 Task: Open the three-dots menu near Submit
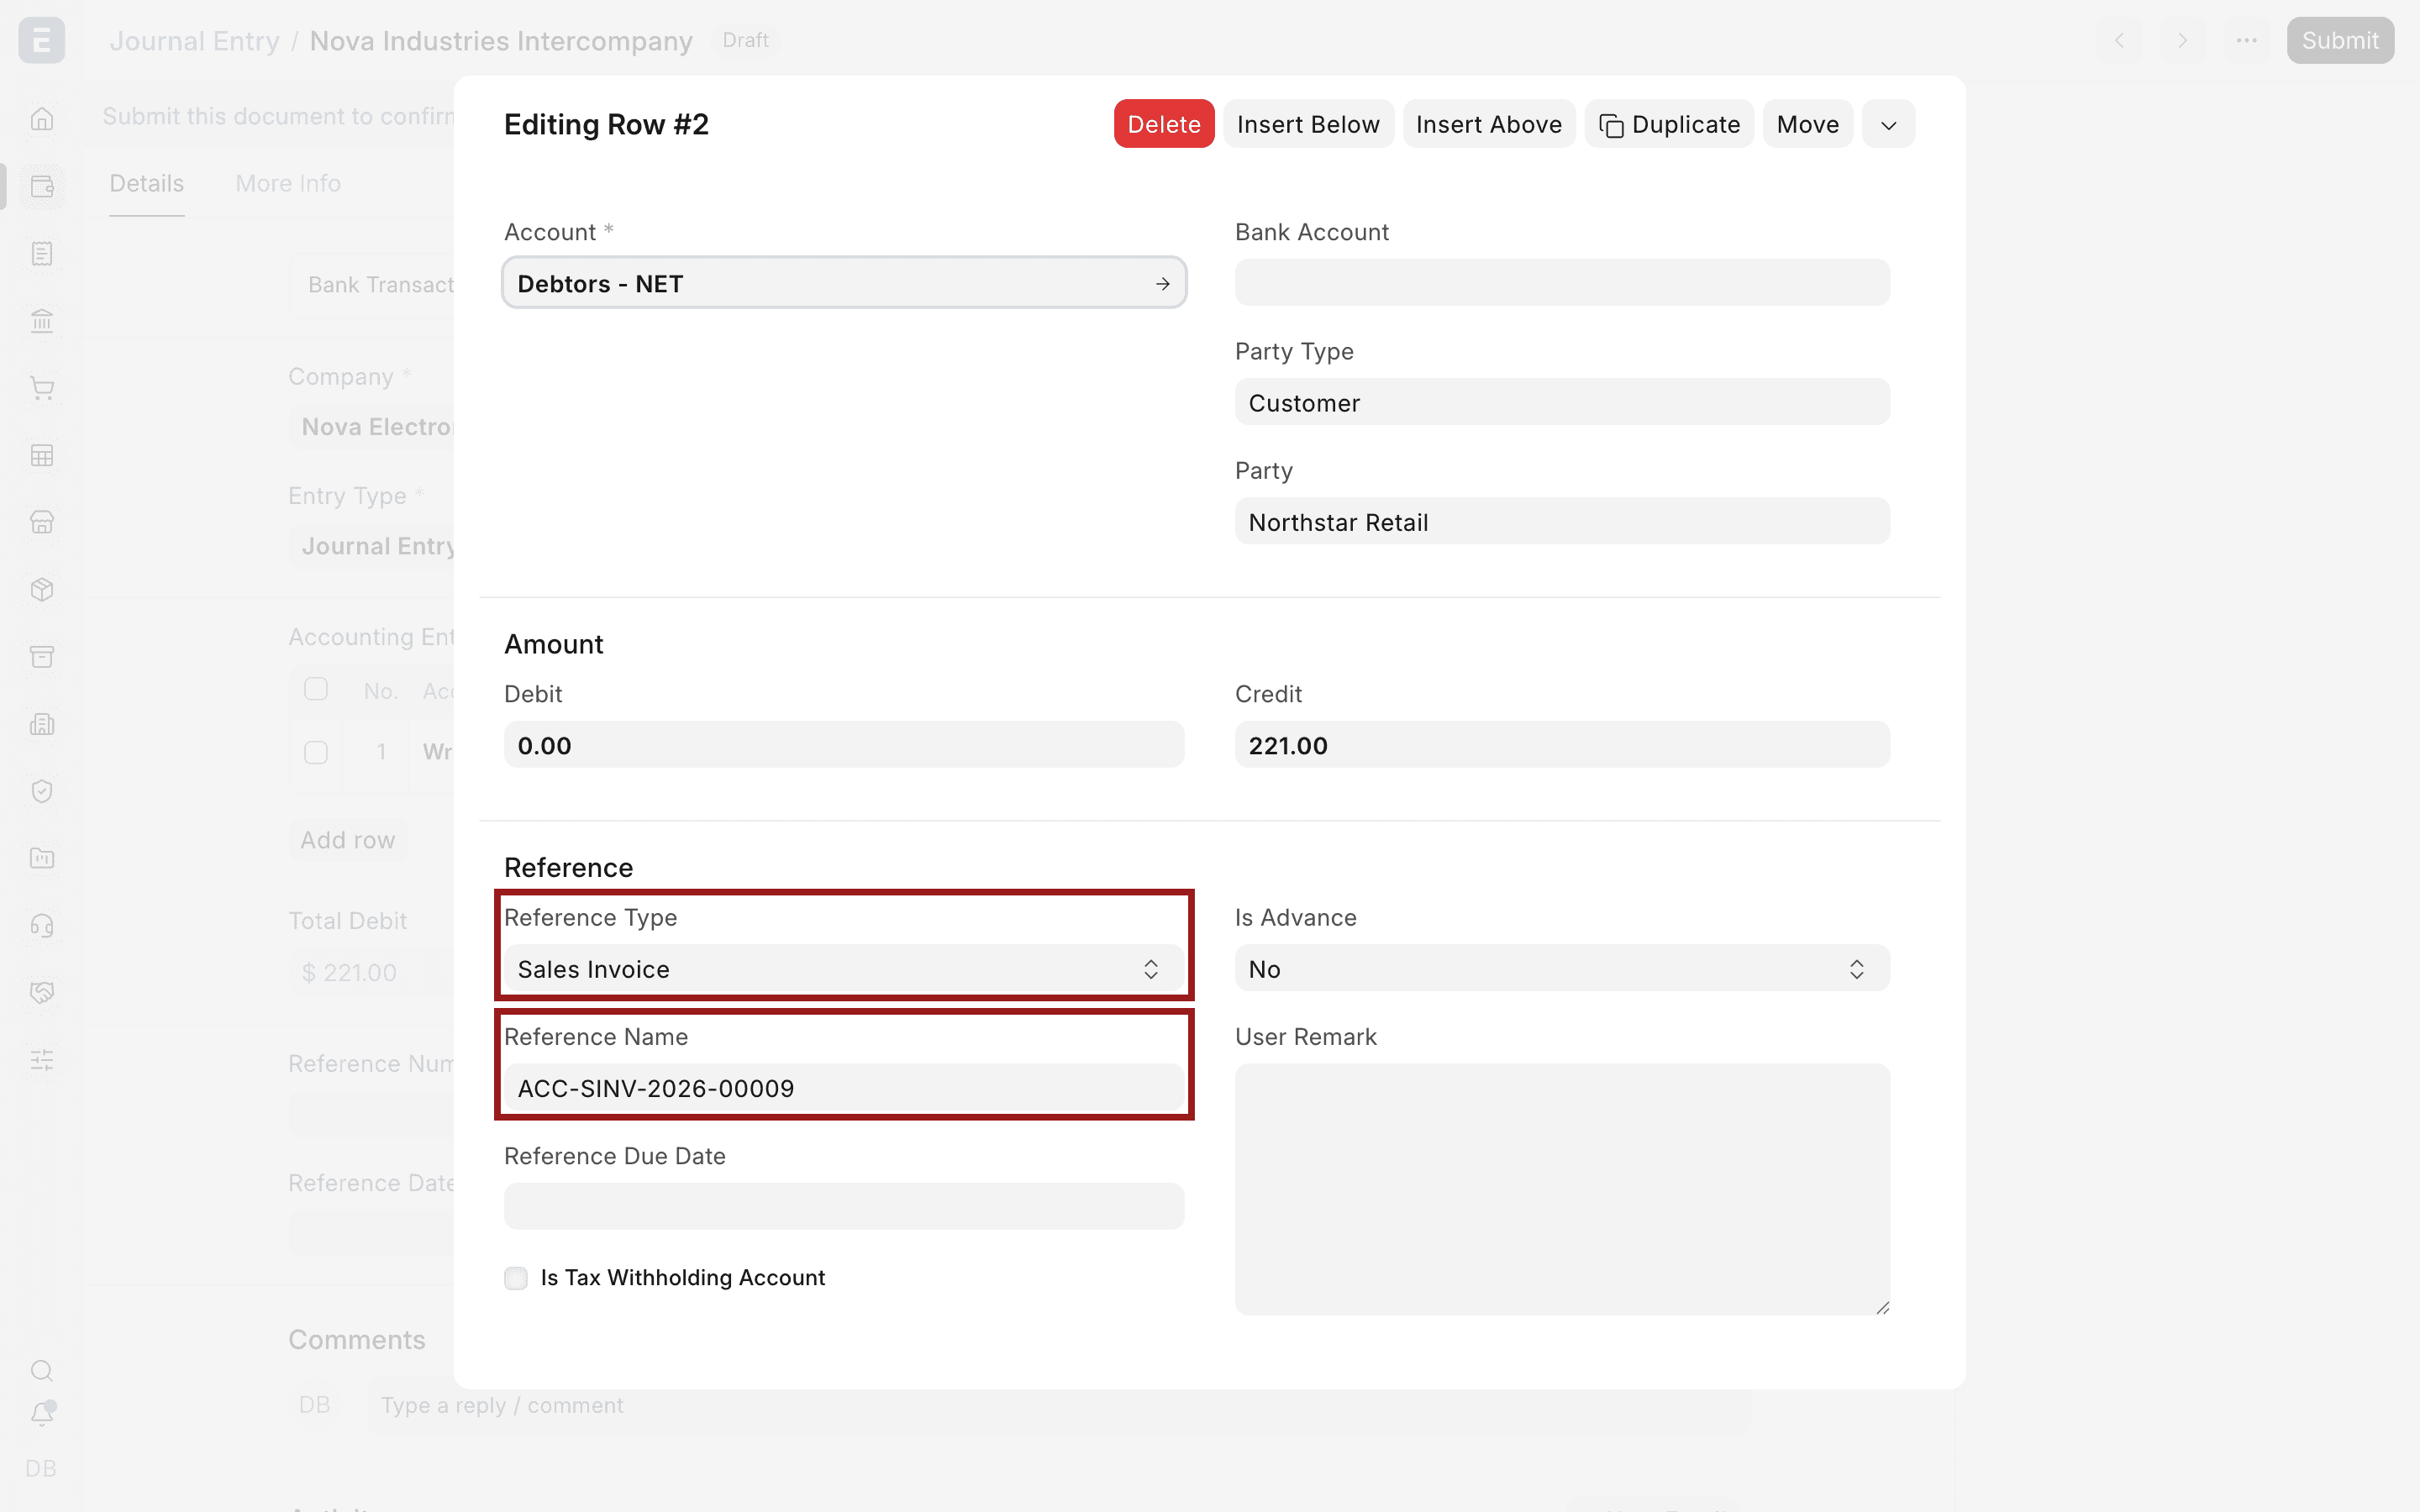pyautogui.click(x=2247, y=40)
